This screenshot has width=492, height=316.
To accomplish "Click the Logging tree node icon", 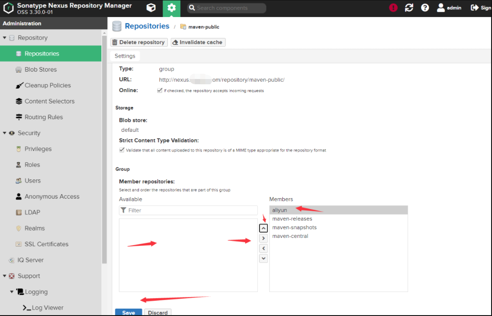I will point(20,292).
